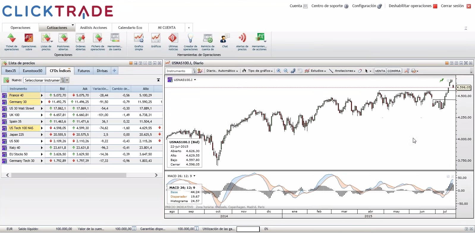Image resolution: width=475 pixels, height=233 pixels.
Task: Expand Germany 30 row arrow
Action: tap(42, 102)
